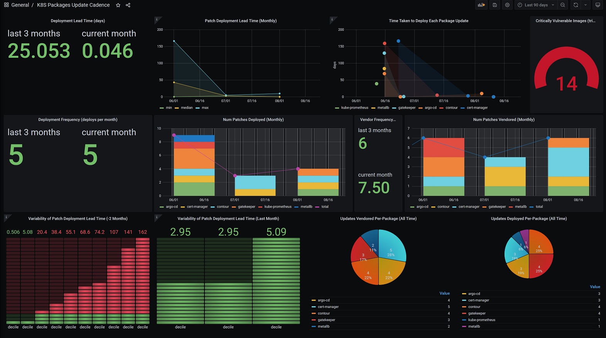Image resolution: width=606 pixels, height=338 pixels.
Task: Refresh the dashboard
Action: (576, 5)
